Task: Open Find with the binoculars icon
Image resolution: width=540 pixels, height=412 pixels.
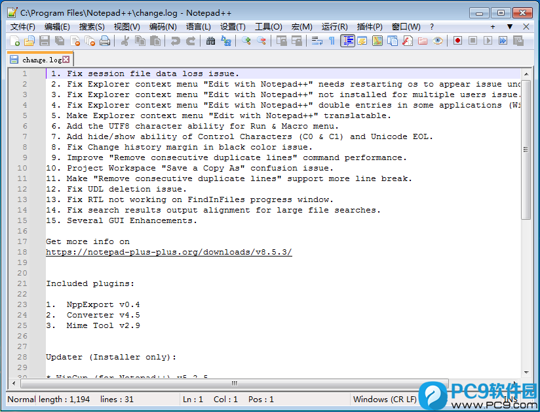Action: point(210,41)
